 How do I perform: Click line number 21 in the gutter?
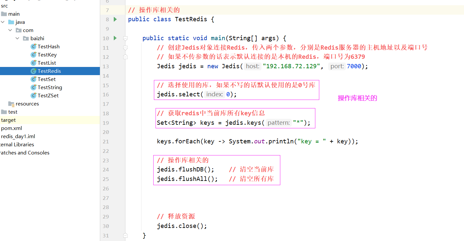coord(105,141)
